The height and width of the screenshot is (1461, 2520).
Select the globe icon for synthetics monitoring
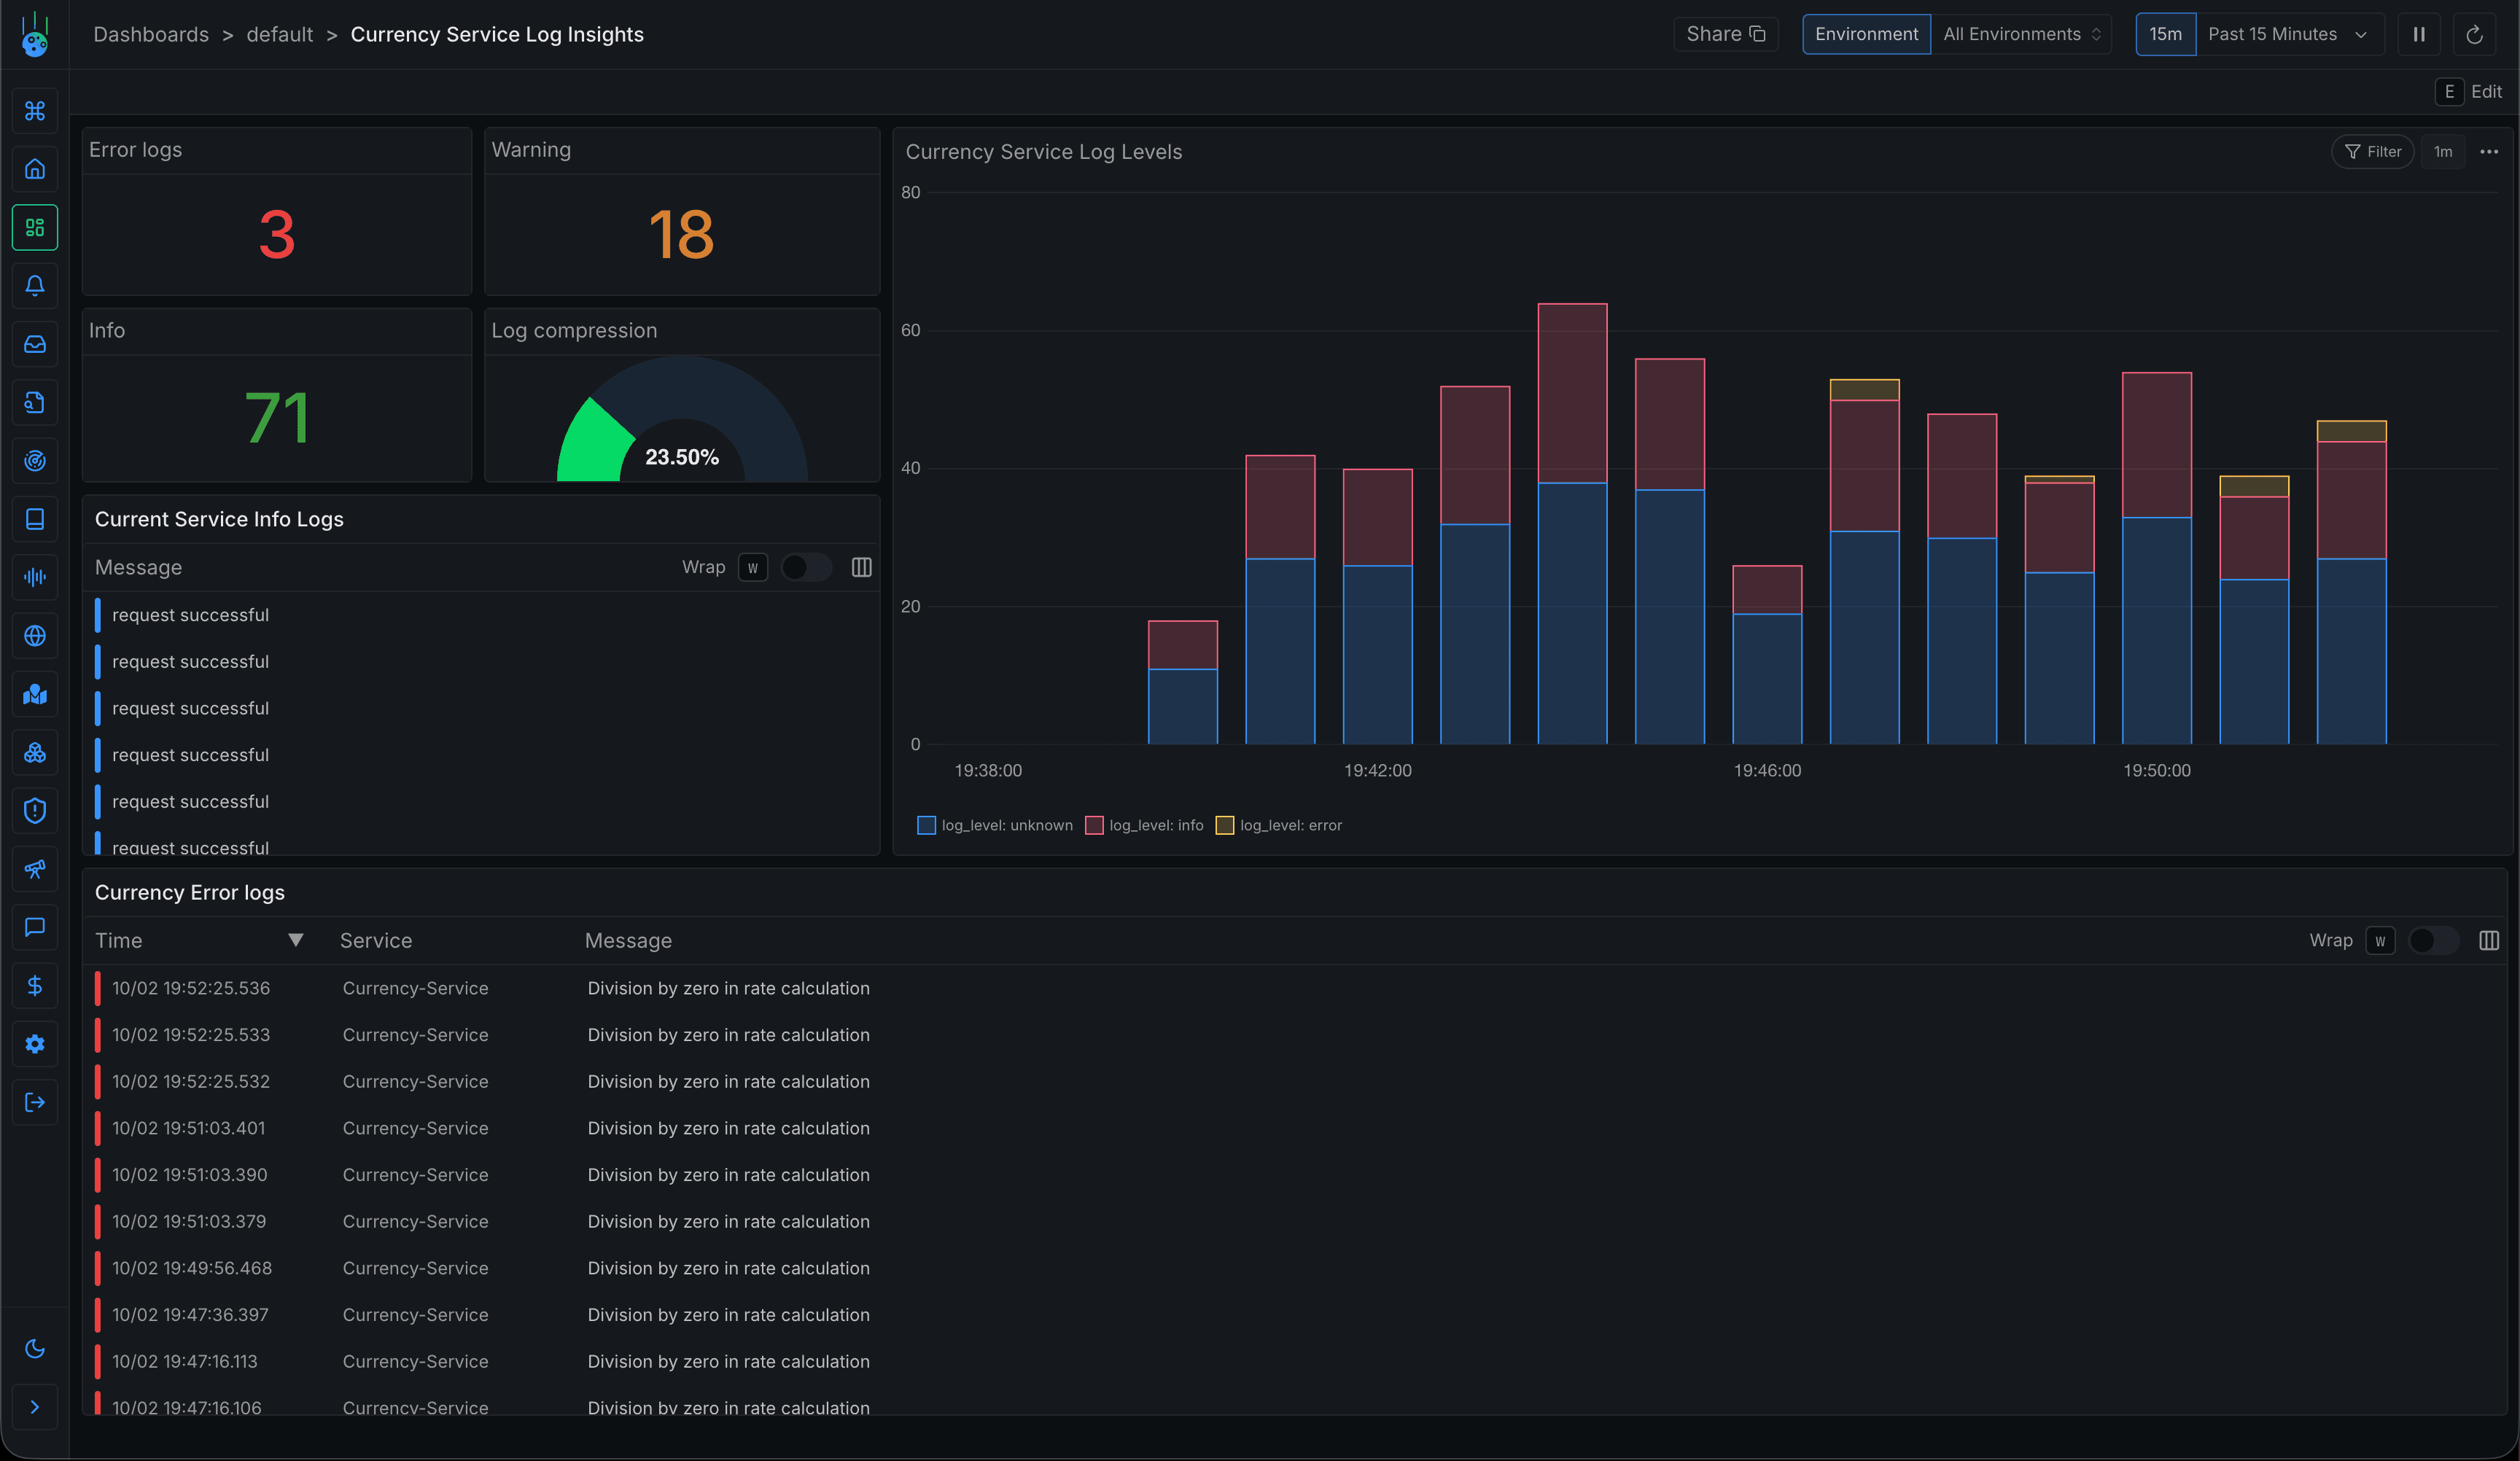tap(35, 636)
